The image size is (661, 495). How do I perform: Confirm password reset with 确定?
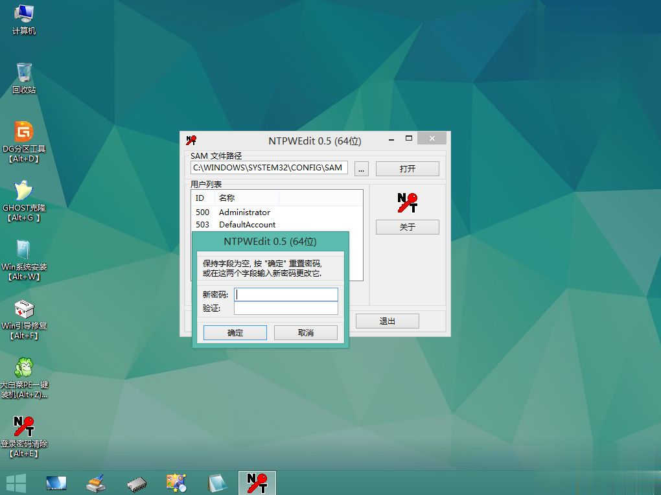pyautogui.click(x=235, y=332)
